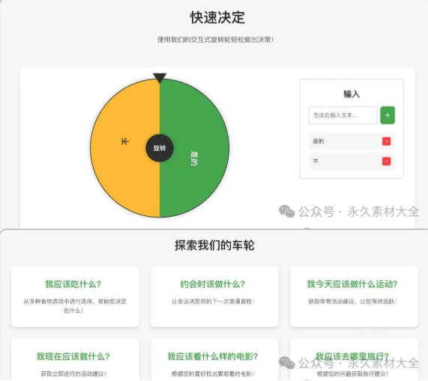Image resolution: width=428 pixels, height=381 pixels.
Task: Delete the 是的 entry with red X
Action: pyautogui.click(x=386, y=141)
